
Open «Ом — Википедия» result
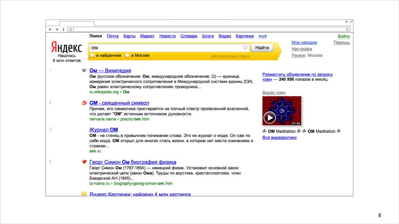[x=110, y=71]
